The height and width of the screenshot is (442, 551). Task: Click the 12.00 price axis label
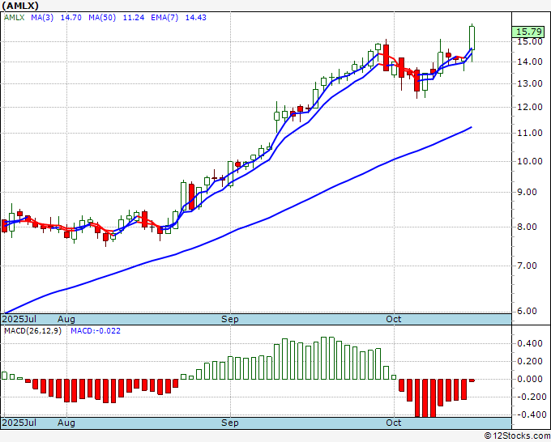click(x=529, y=108)
